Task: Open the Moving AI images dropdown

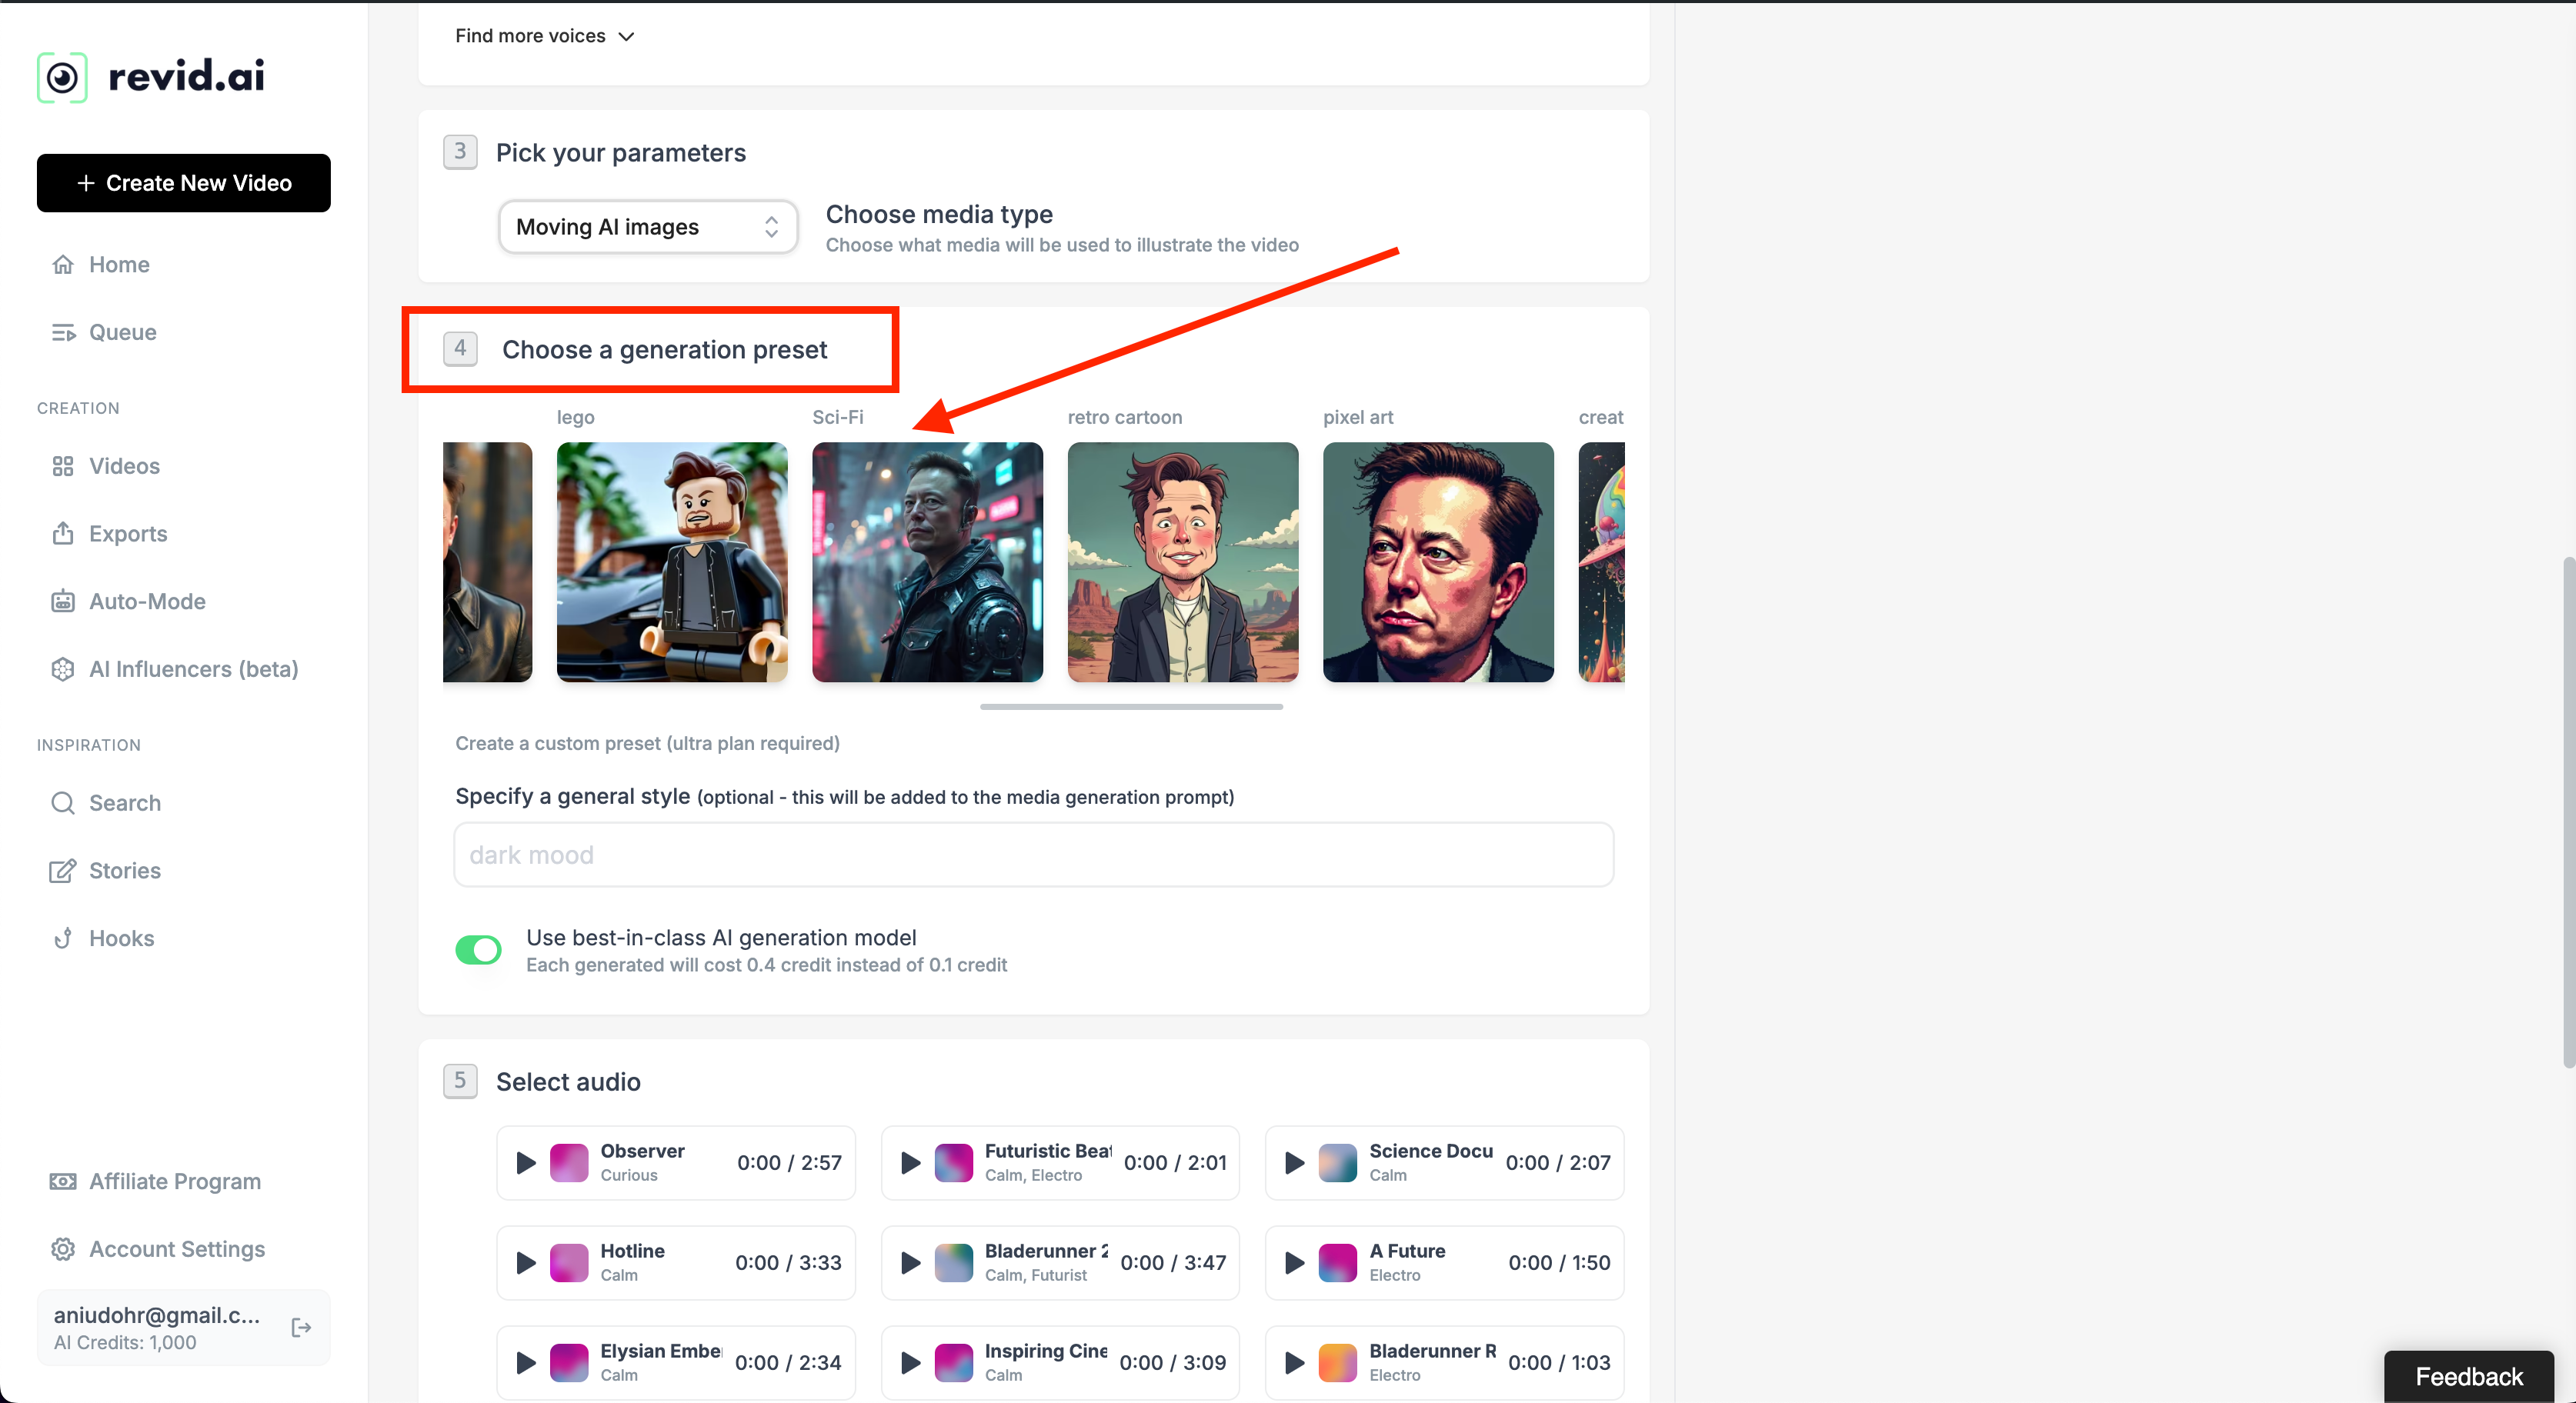Action: [647, 227]
